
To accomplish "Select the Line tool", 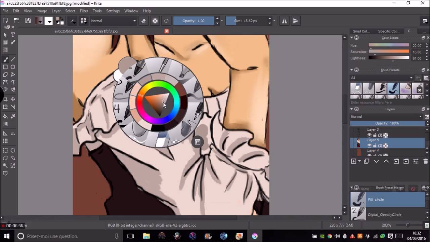I will point(13,59).
